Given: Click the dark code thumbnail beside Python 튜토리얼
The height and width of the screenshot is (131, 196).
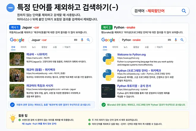Looking at the screenshot, I should [x=108, y=91].
